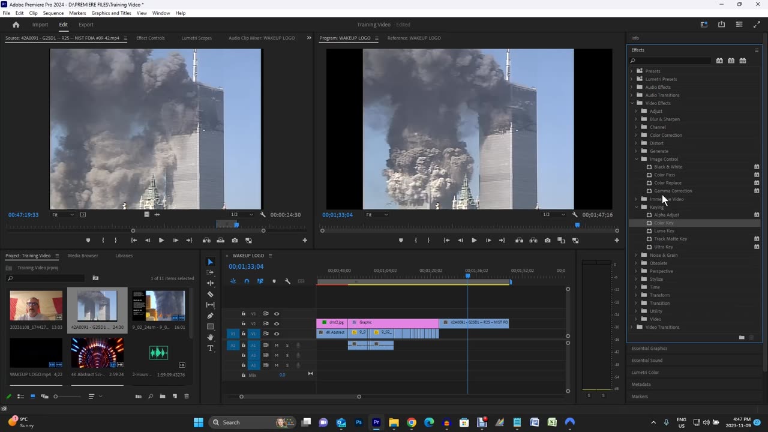Viewport: 768px width, 432px height.
Task: Search in Effects panel field
Action: coord(670,61)
